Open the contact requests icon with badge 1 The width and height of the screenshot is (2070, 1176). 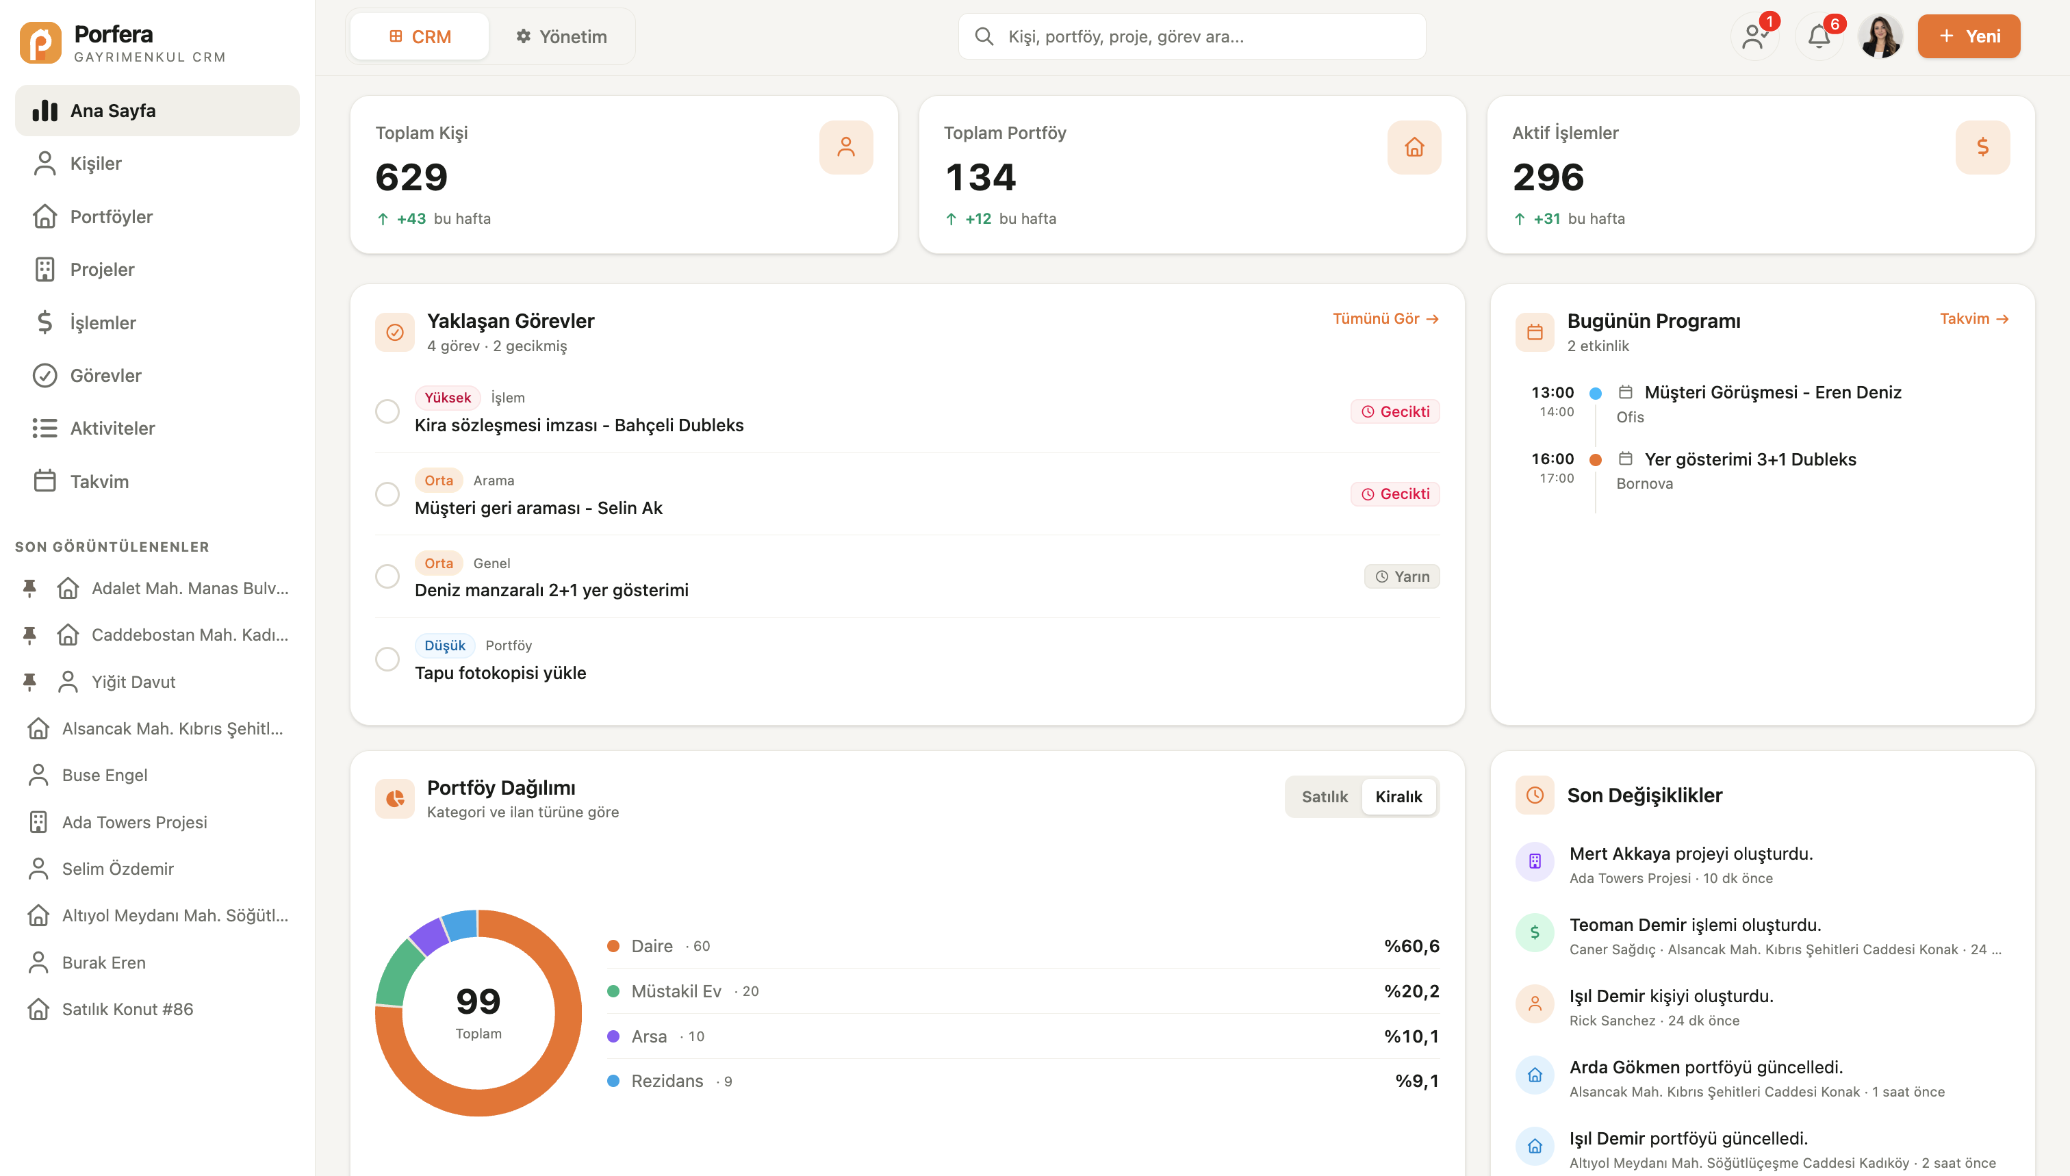1753,36
